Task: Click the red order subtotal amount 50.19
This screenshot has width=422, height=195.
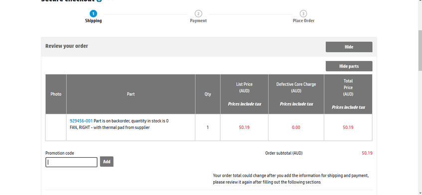Action: tap(367, 153)
